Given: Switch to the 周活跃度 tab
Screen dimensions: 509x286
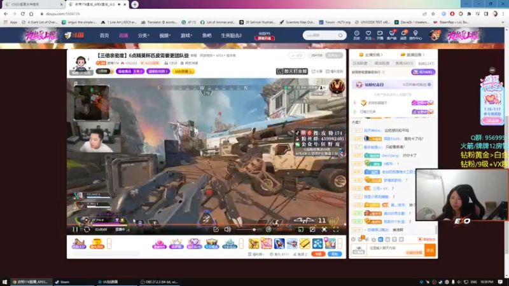Looking at the screenshot, I should coord(382,64).
